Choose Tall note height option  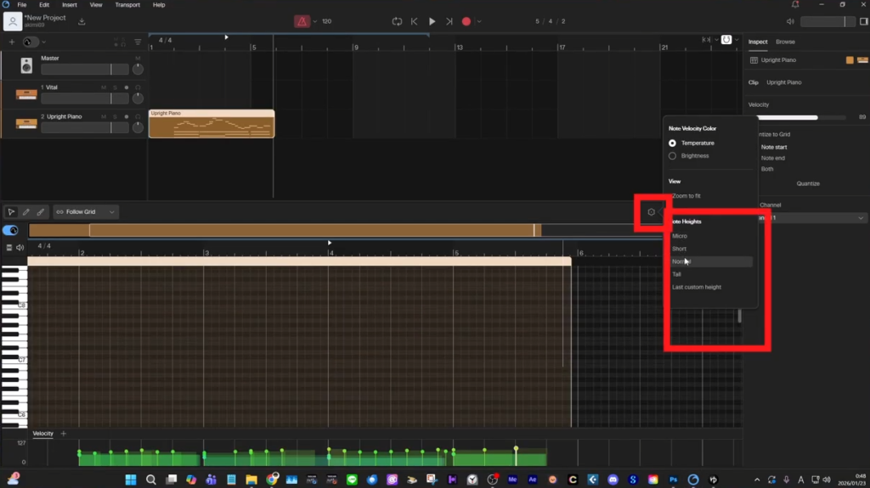[x=677, y=274]
